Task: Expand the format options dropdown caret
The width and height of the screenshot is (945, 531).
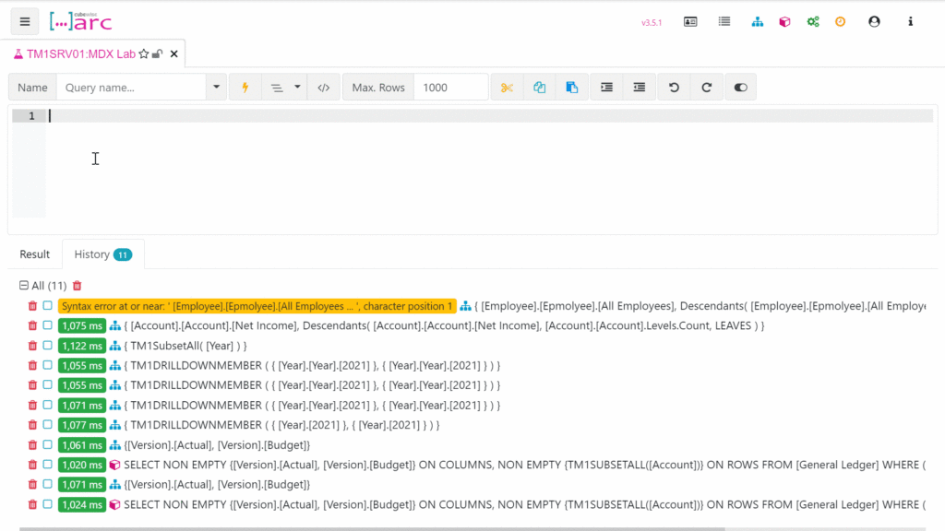Action: [297, 88]
